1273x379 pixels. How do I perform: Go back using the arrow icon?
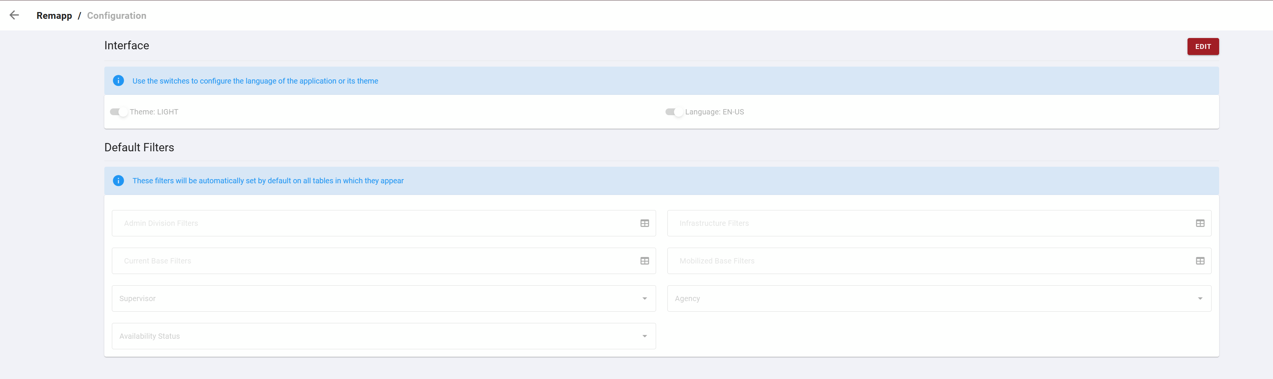(14, 15)
